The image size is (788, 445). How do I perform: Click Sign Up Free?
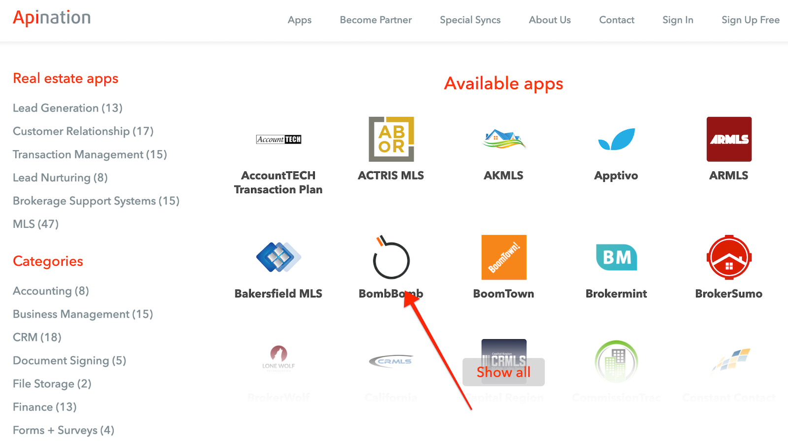(751, 20)
